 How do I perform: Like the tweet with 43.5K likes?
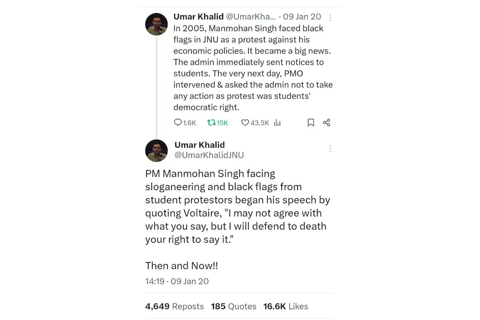pos(245,123)
